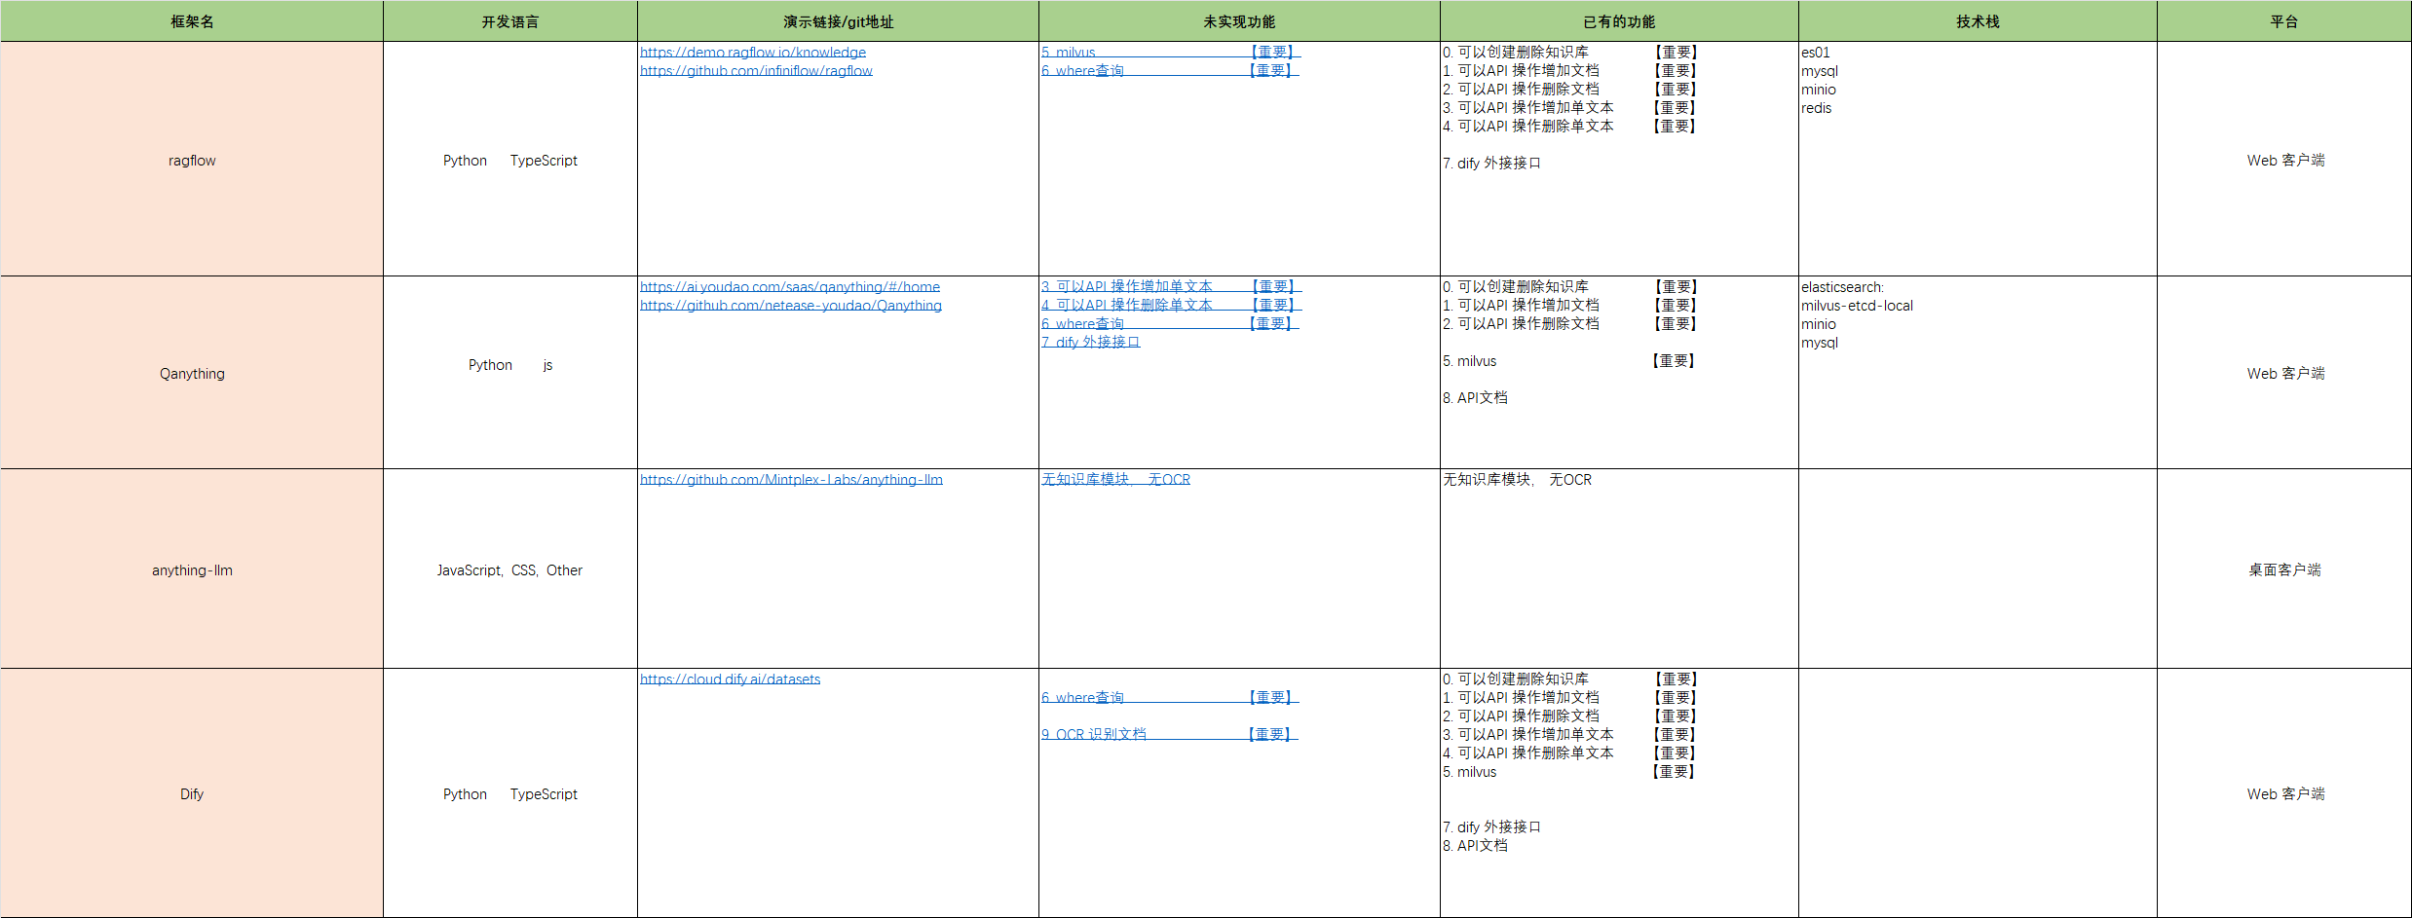Open the github.com/infiniflow/ragflow link
Viewport: 2412px width, 918px height.
756,71
